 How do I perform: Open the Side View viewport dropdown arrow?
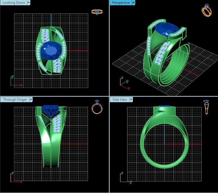pos(131,100)
